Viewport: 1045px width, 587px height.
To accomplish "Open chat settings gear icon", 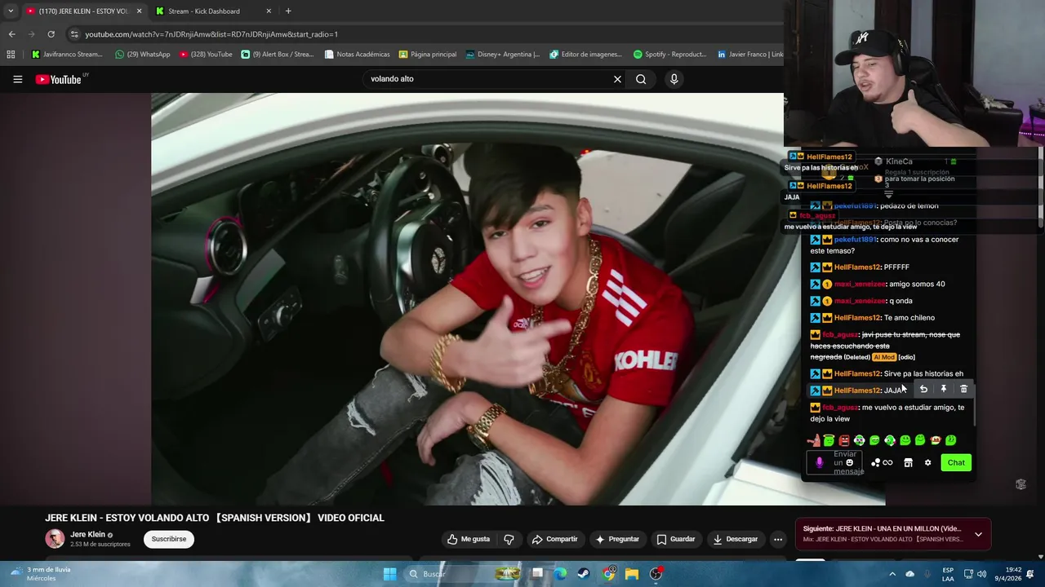I will [x=927, y=463].
